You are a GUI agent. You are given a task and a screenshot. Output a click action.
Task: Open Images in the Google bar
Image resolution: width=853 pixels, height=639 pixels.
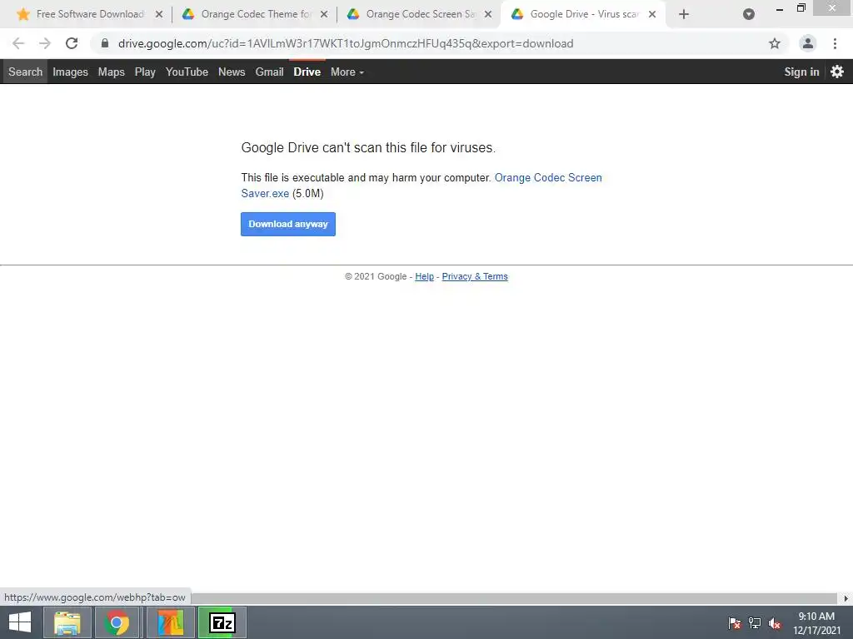click(x=70, y=72)
